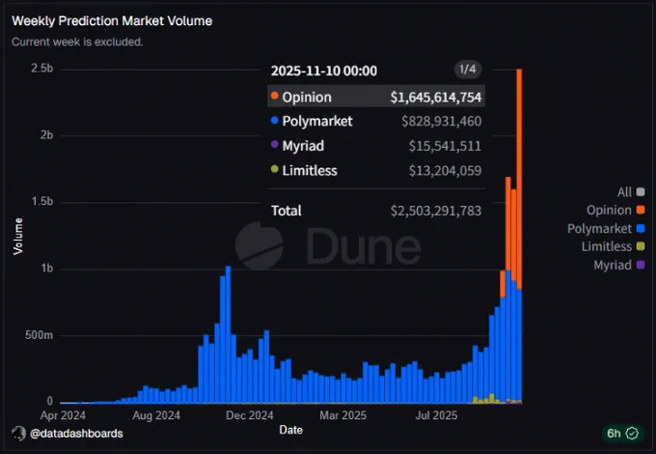Click the Polymarket value $828,931,460
The height and width of the screenshot is (454, 656).
442,122
